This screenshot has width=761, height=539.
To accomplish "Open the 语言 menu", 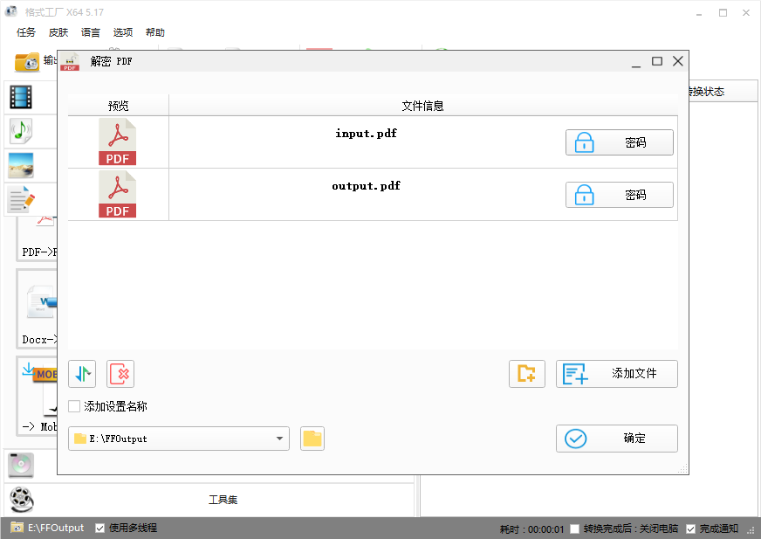I will click(x=90, y=32).
